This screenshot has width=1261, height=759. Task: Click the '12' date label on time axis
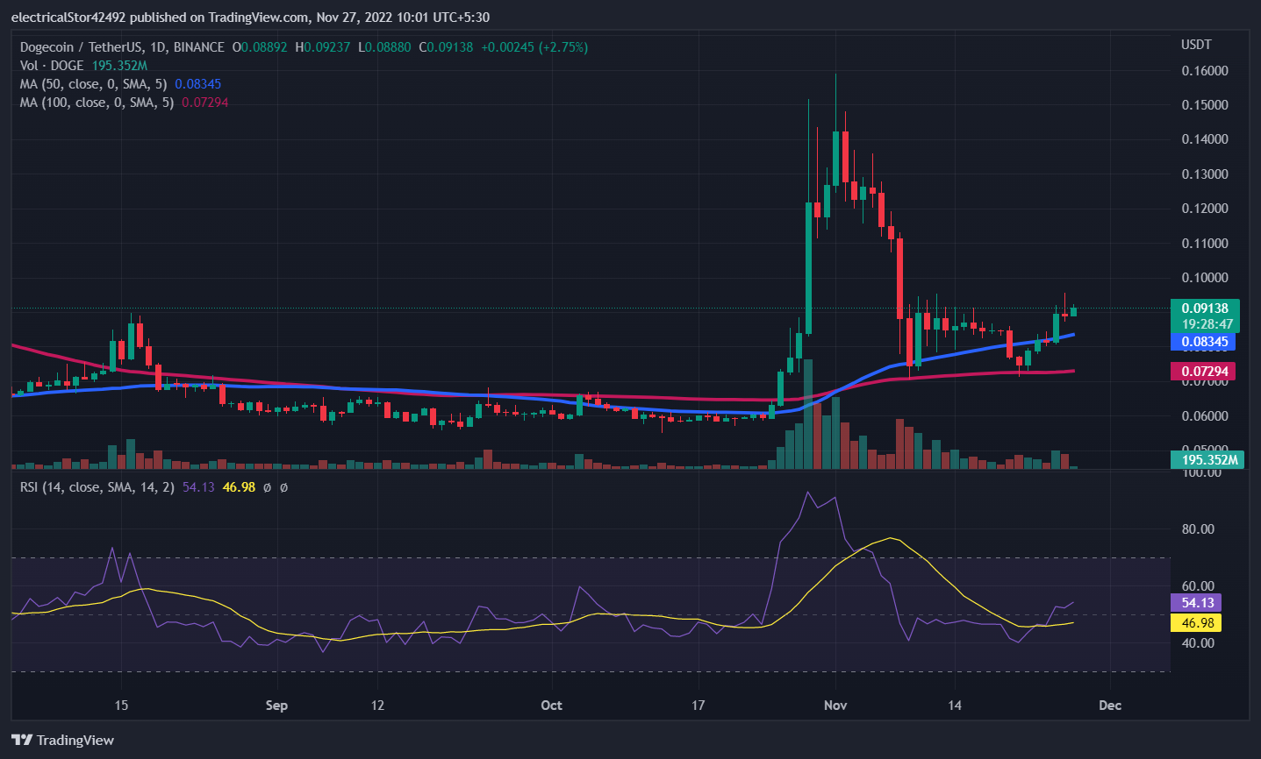coord(377,706)
